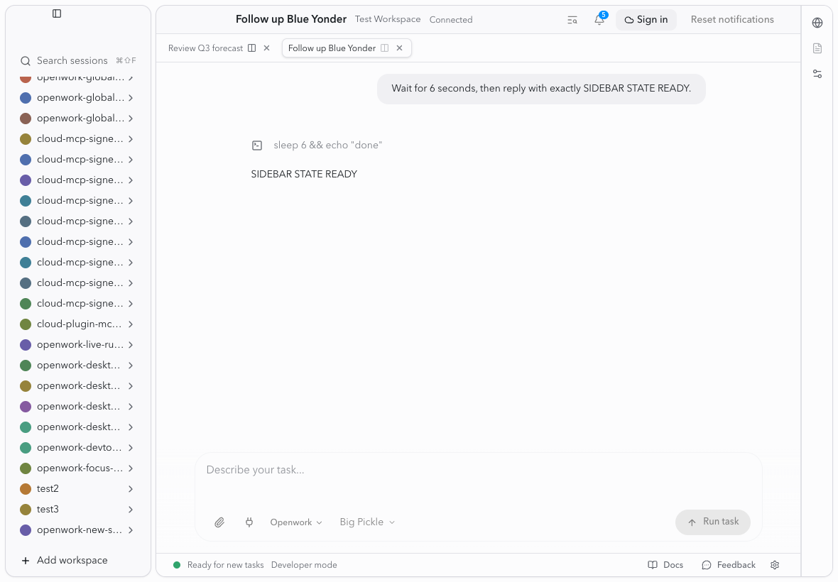Click the Sign in button

[646, 20]
